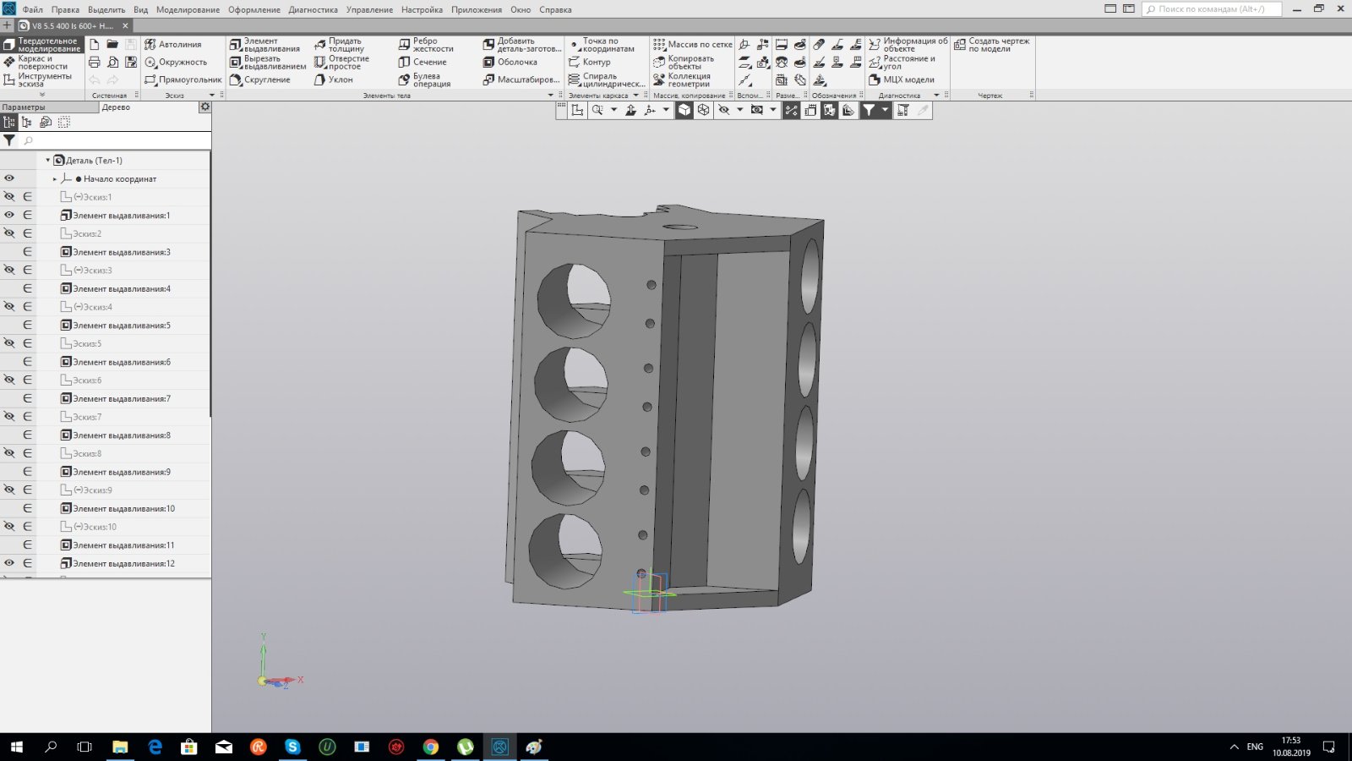The image size is (1352, 761).
Task: Open the Элементы каркаса panel dropdown arrow
Action: (635, 96)
